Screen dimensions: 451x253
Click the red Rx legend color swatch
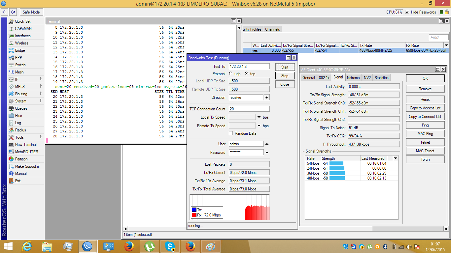(194, 215)
